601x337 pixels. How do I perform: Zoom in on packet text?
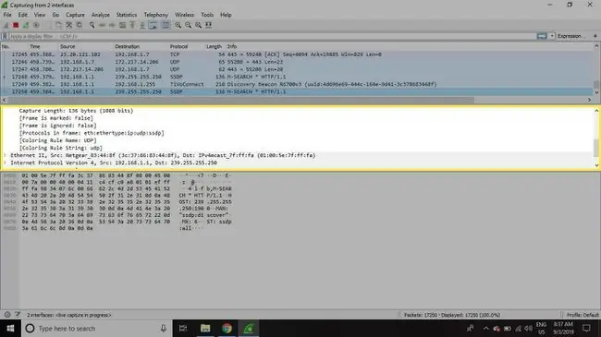pyautogui.click(x=178, y=25)
